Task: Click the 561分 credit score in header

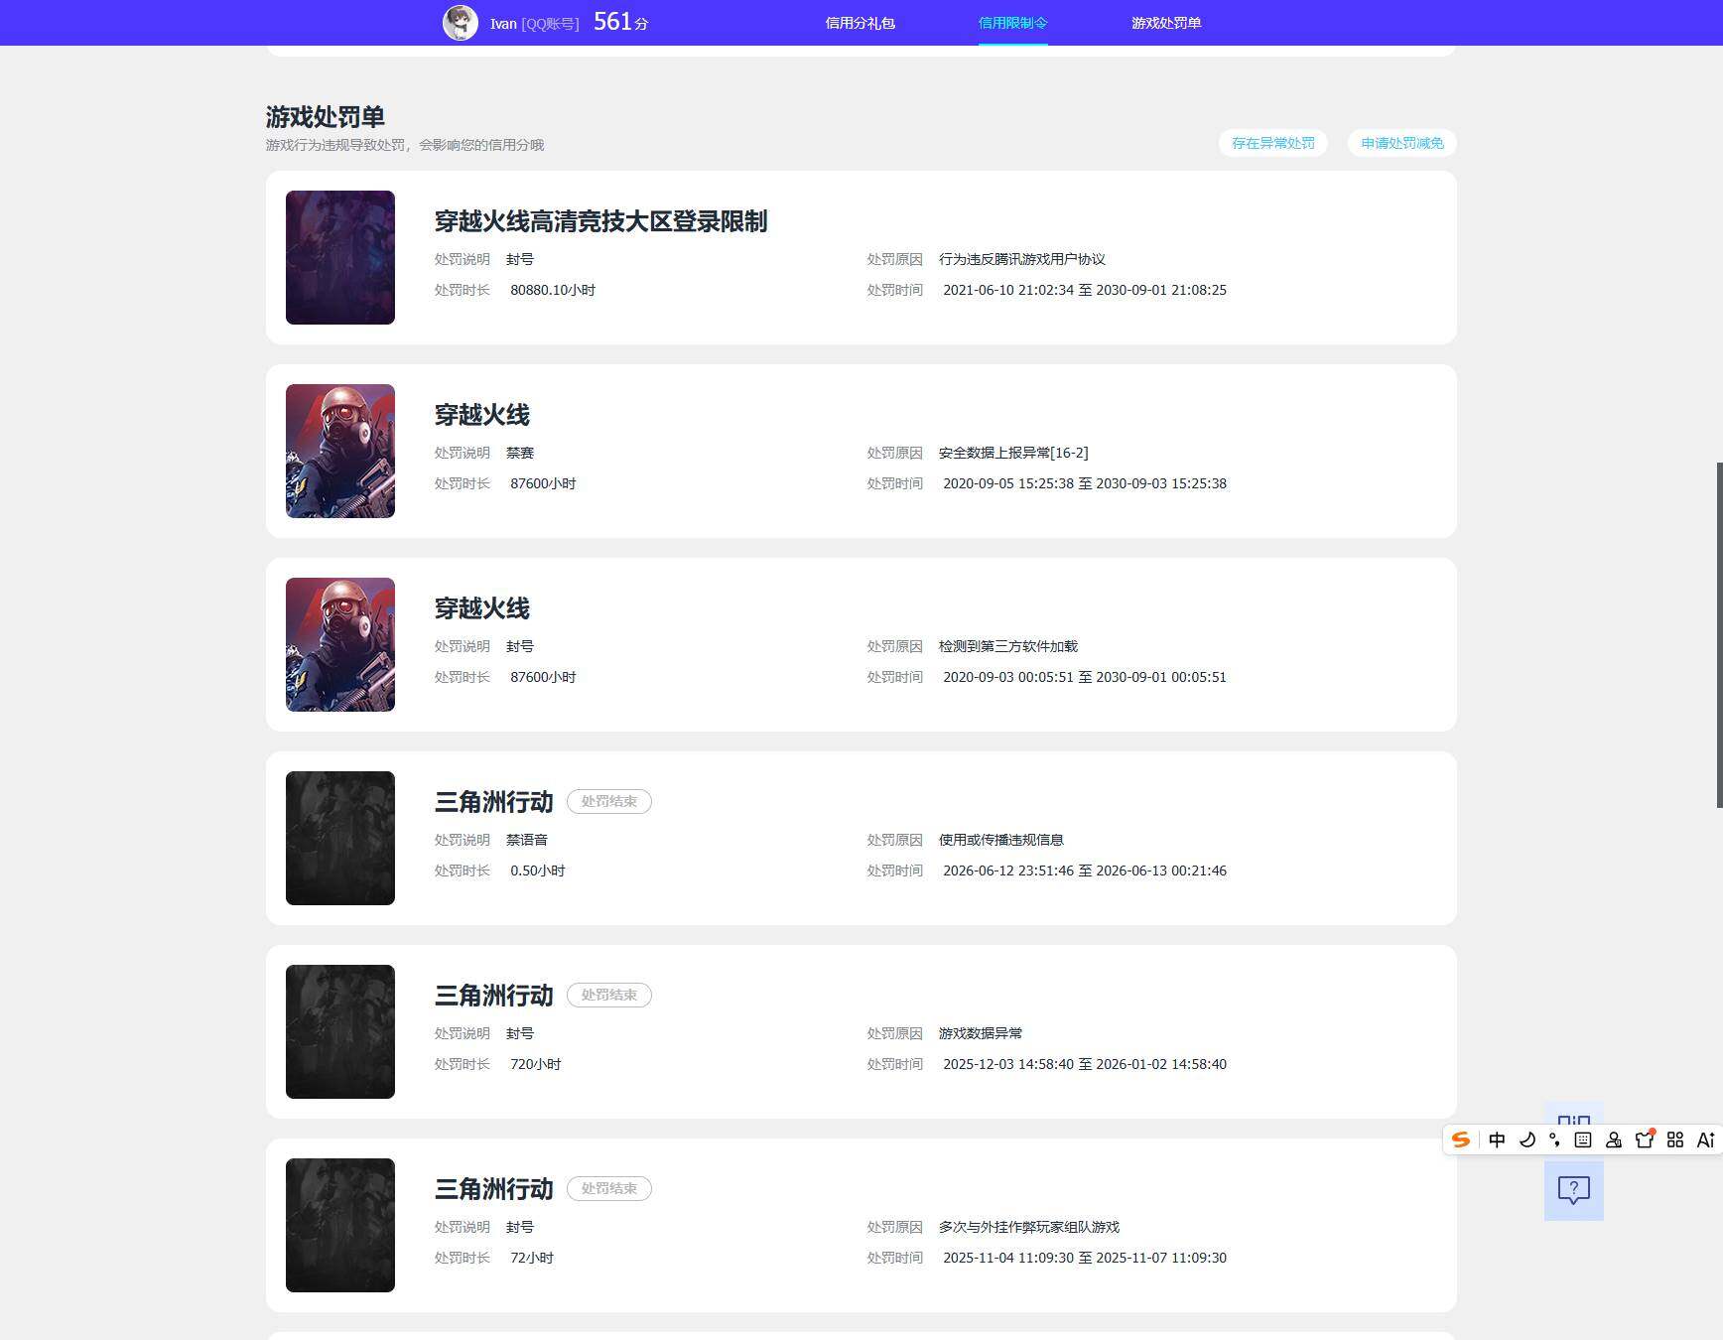Action: (620, 22)
